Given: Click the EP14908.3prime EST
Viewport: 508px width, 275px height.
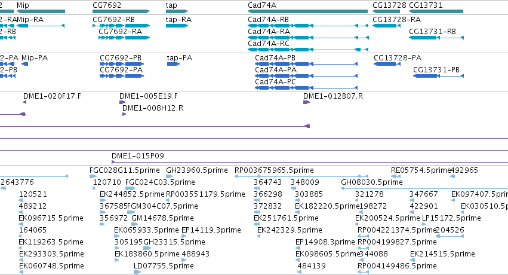Looking at the screenshot, I should [x=298, y=249].
